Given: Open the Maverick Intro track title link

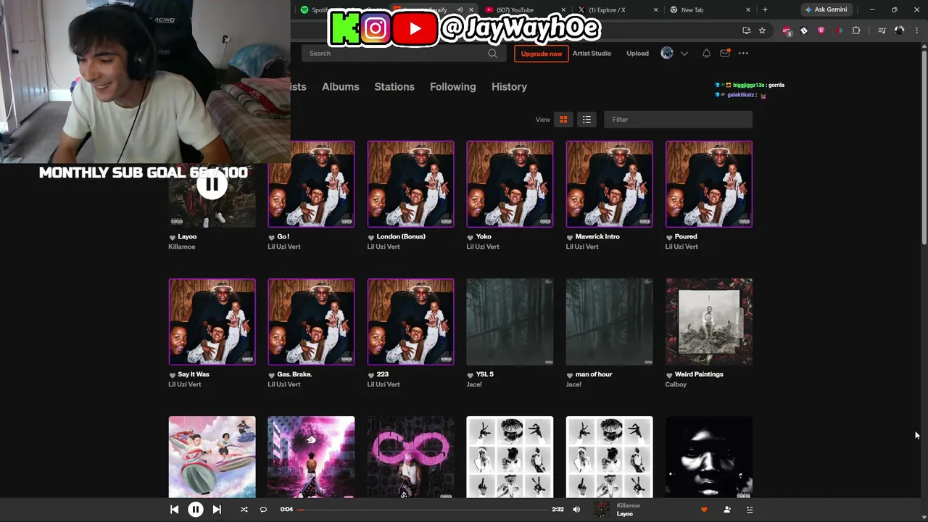Looking at the screenshot, I should click(597, 236).
